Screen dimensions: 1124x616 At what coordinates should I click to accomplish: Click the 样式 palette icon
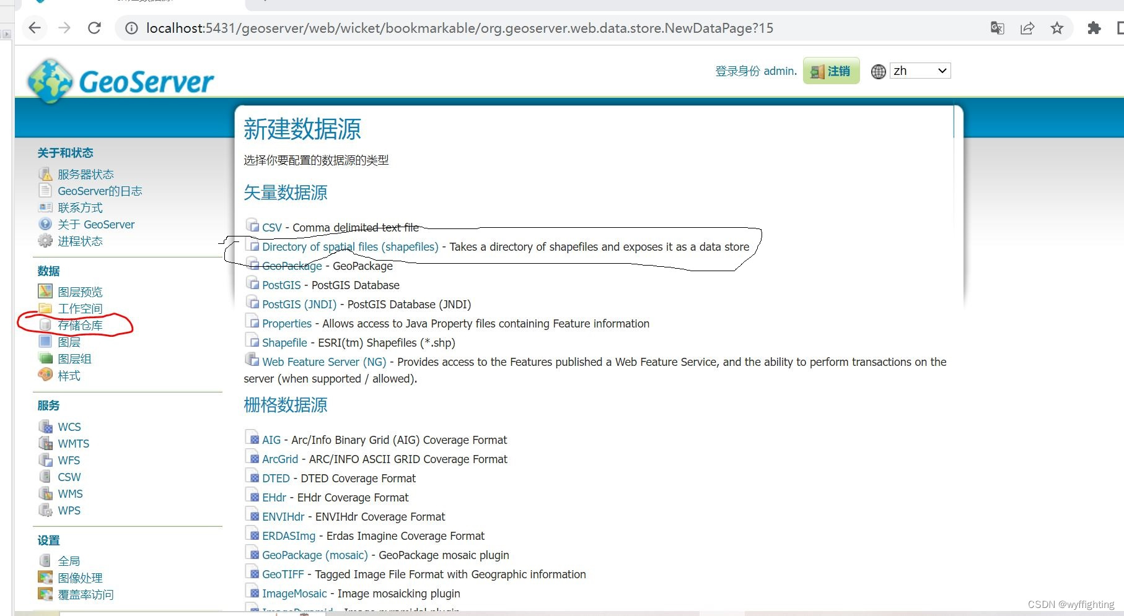[45, 375]
